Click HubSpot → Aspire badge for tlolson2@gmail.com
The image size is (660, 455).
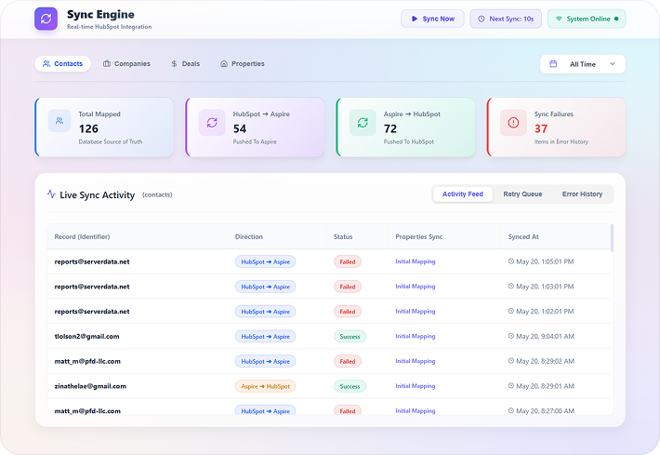tap(265, 336)
